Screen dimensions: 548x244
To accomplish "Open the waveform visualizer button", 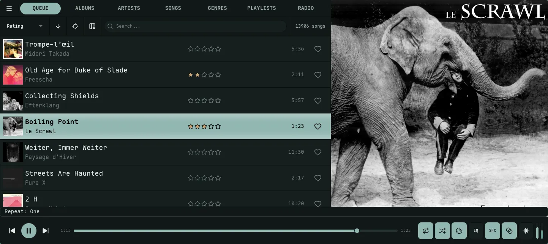I will [526, 231].
